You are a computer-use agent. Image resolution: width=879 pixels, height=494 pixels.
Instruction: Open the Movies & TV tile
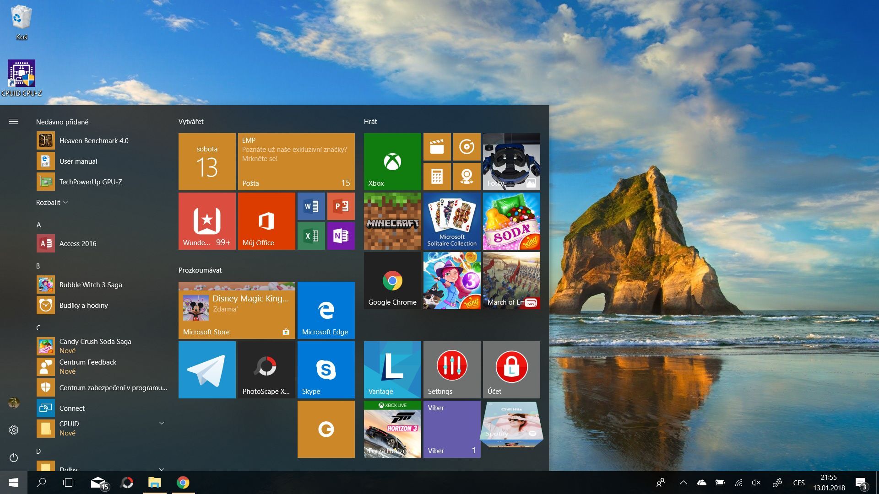tap(437, 147)
